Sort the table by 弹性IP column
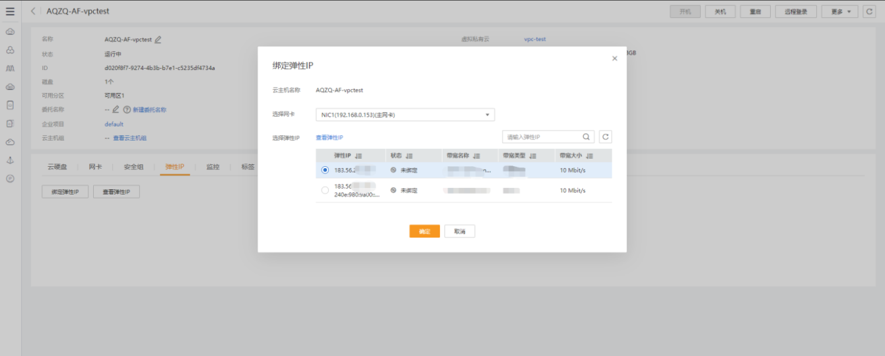The image size is (885, 356). (x=359, y=156)
